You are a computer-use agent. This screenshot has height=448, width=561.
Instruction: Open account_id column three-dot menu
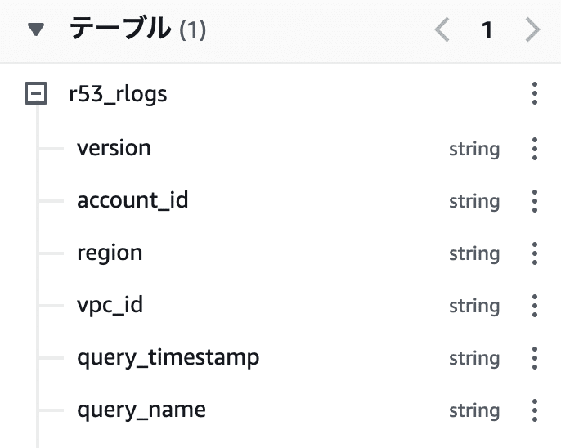coord(535,201)
